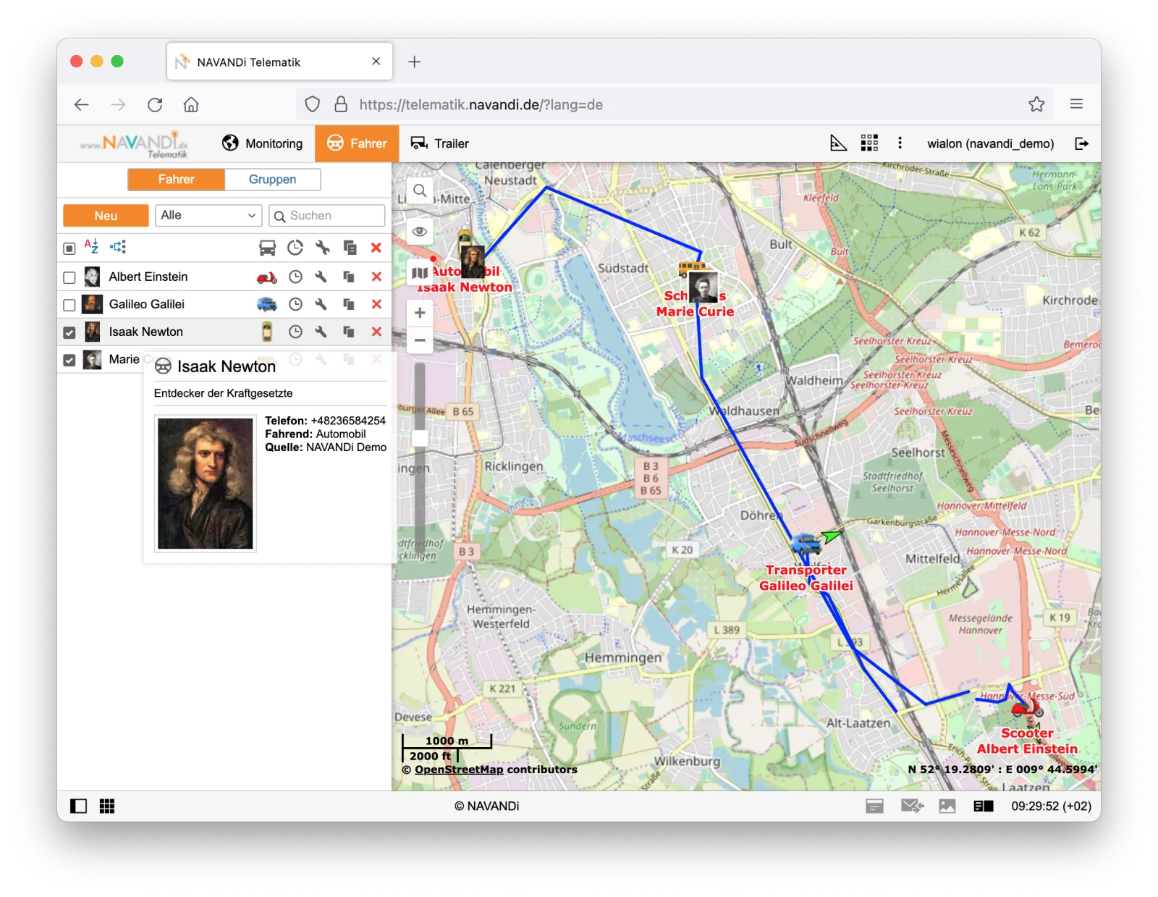Click Isaak Newton's portrait in the popup

point(206,483)
